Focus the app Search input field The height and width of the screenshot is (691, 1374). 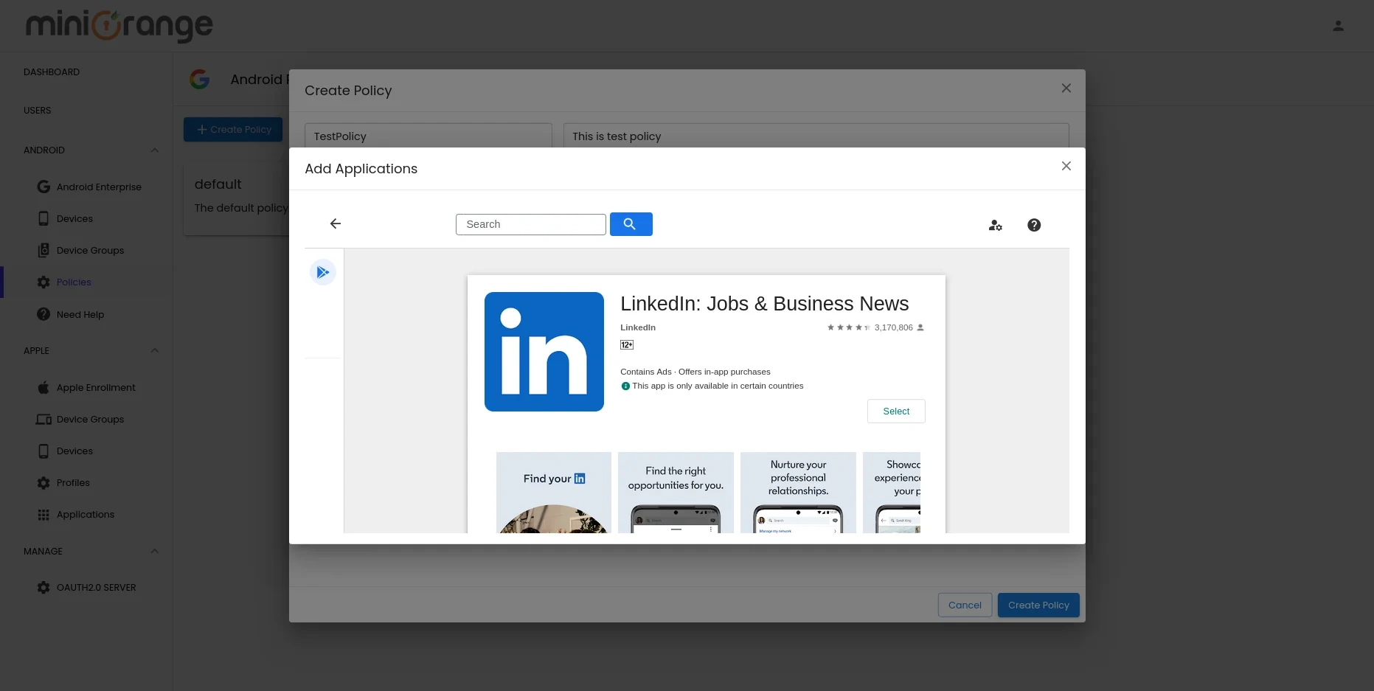(530, 224)
